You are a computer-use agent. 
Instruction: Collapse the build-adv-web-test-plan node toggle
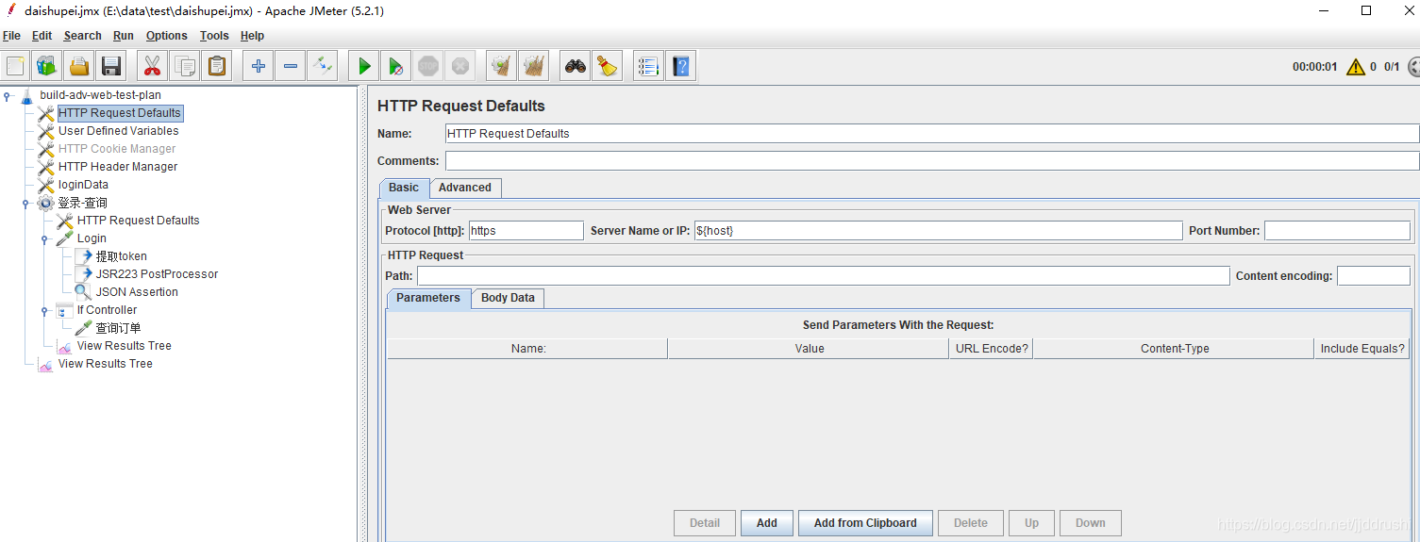pyautogui.click(x=8, y=95)
